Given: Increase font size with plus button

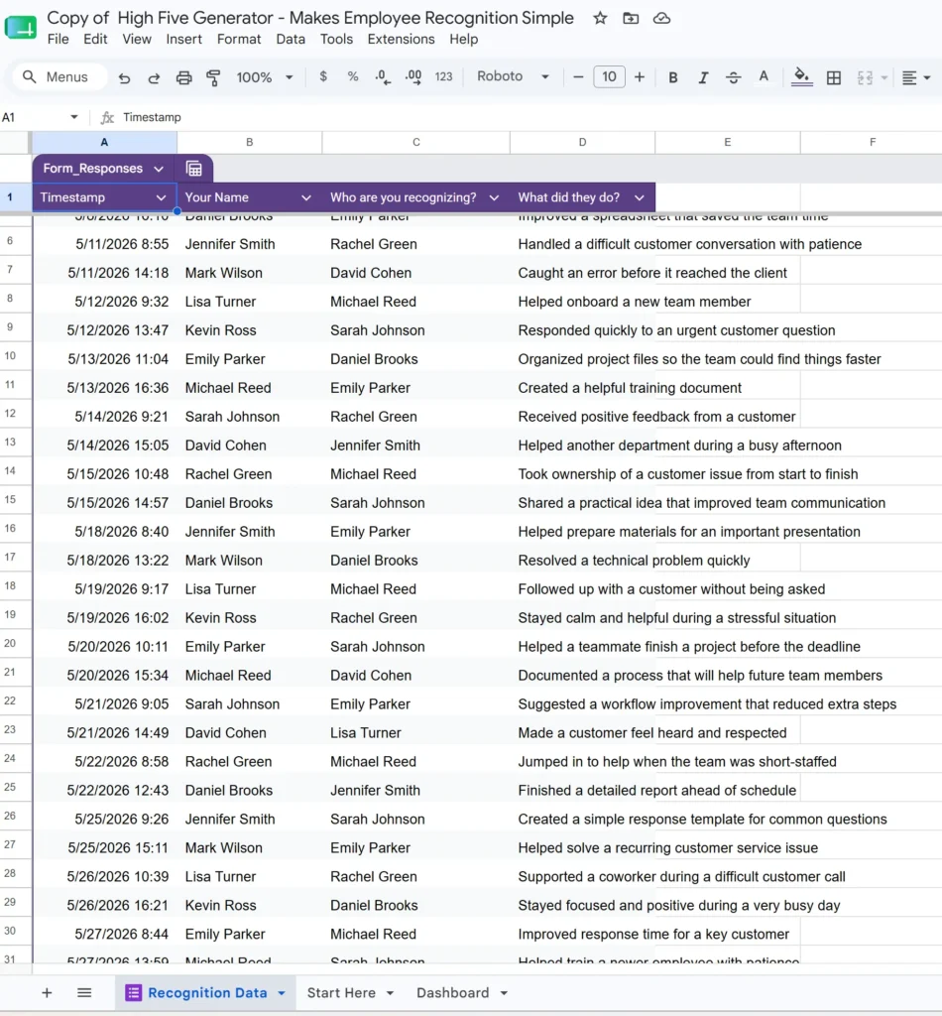Looking at the screenshot, I should tap(640, 77).
